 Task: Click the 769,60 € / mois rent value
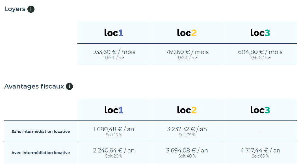(x=187, y=52)
